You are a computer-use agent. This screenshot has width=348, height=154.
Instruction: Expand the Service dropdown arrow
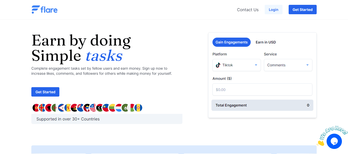tap(307, 65)
